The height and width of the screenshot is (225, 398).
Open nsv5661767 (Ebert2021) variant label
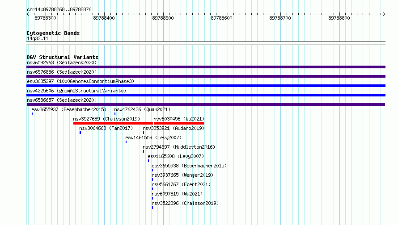181,184
